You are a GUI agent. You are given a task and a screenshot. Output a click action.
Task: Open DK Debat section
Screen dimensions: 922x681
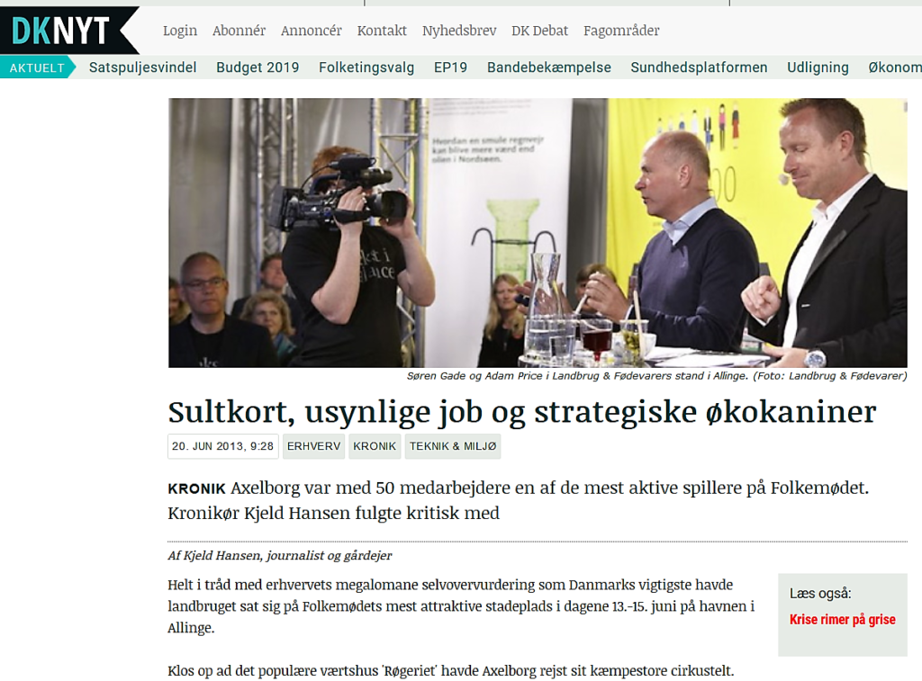540,31
